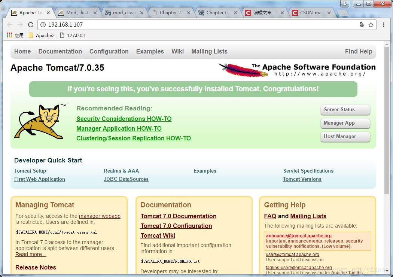Open the Realms & AAA link
The width and height of the screenshot is (393, 277).
pos(121,171)
